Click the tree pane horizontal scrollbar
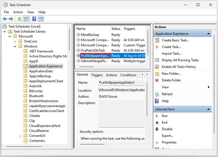 click(24, 147)
